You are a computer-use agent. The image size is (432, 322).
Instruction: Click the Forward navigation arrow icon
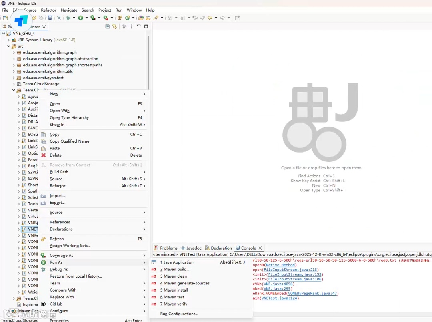[x=222, y=18]
